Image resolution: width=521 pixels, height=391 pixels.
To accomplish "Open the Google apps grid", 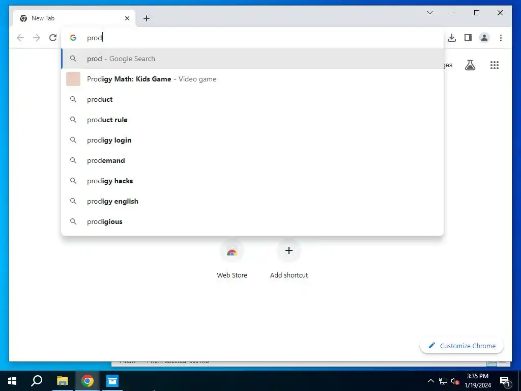I will (495, 65).
